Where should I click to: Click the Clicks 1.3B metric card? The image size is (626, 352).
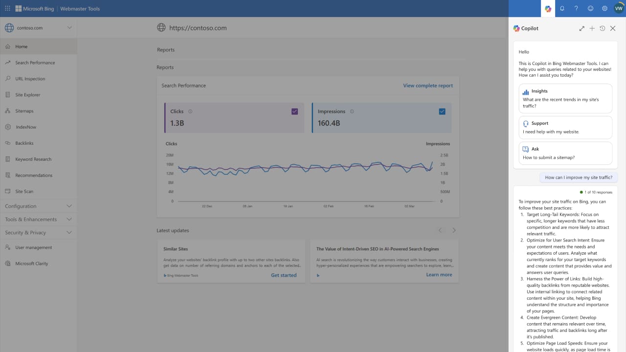234,118
